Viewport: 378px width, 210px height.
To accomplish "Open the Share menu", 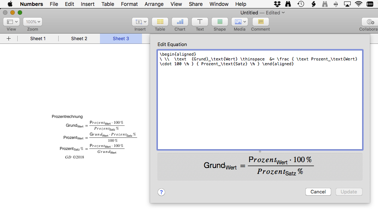I will 196,4.
